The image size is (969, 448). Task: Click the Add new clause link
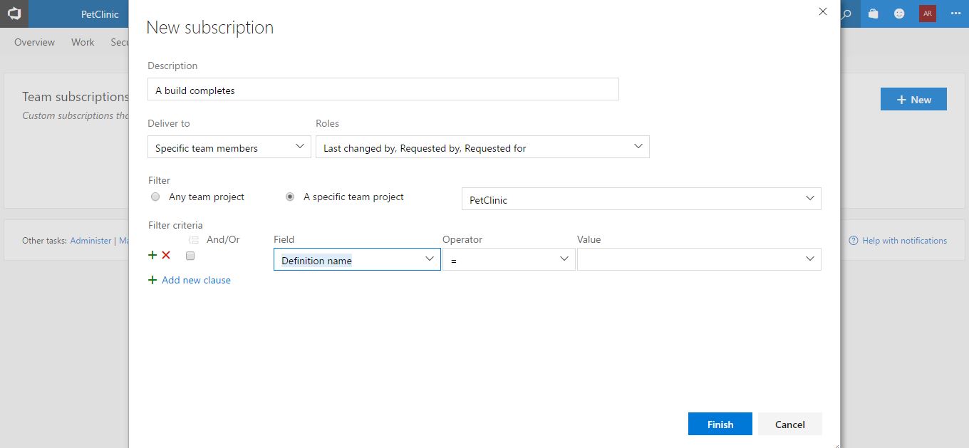pos(196,280)
